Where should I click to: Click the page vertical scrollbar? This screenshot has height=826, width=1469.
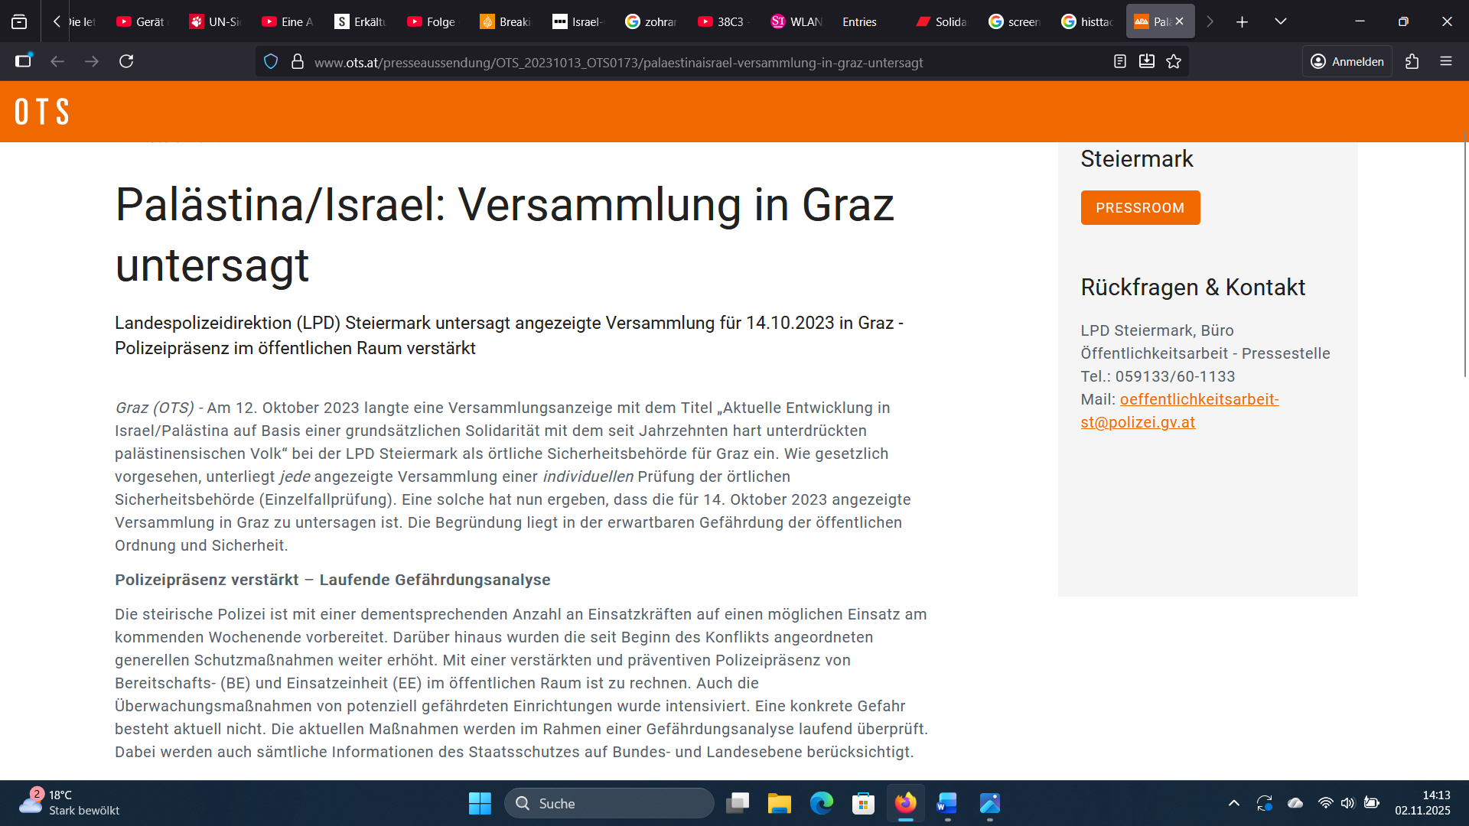[1464, 252]
